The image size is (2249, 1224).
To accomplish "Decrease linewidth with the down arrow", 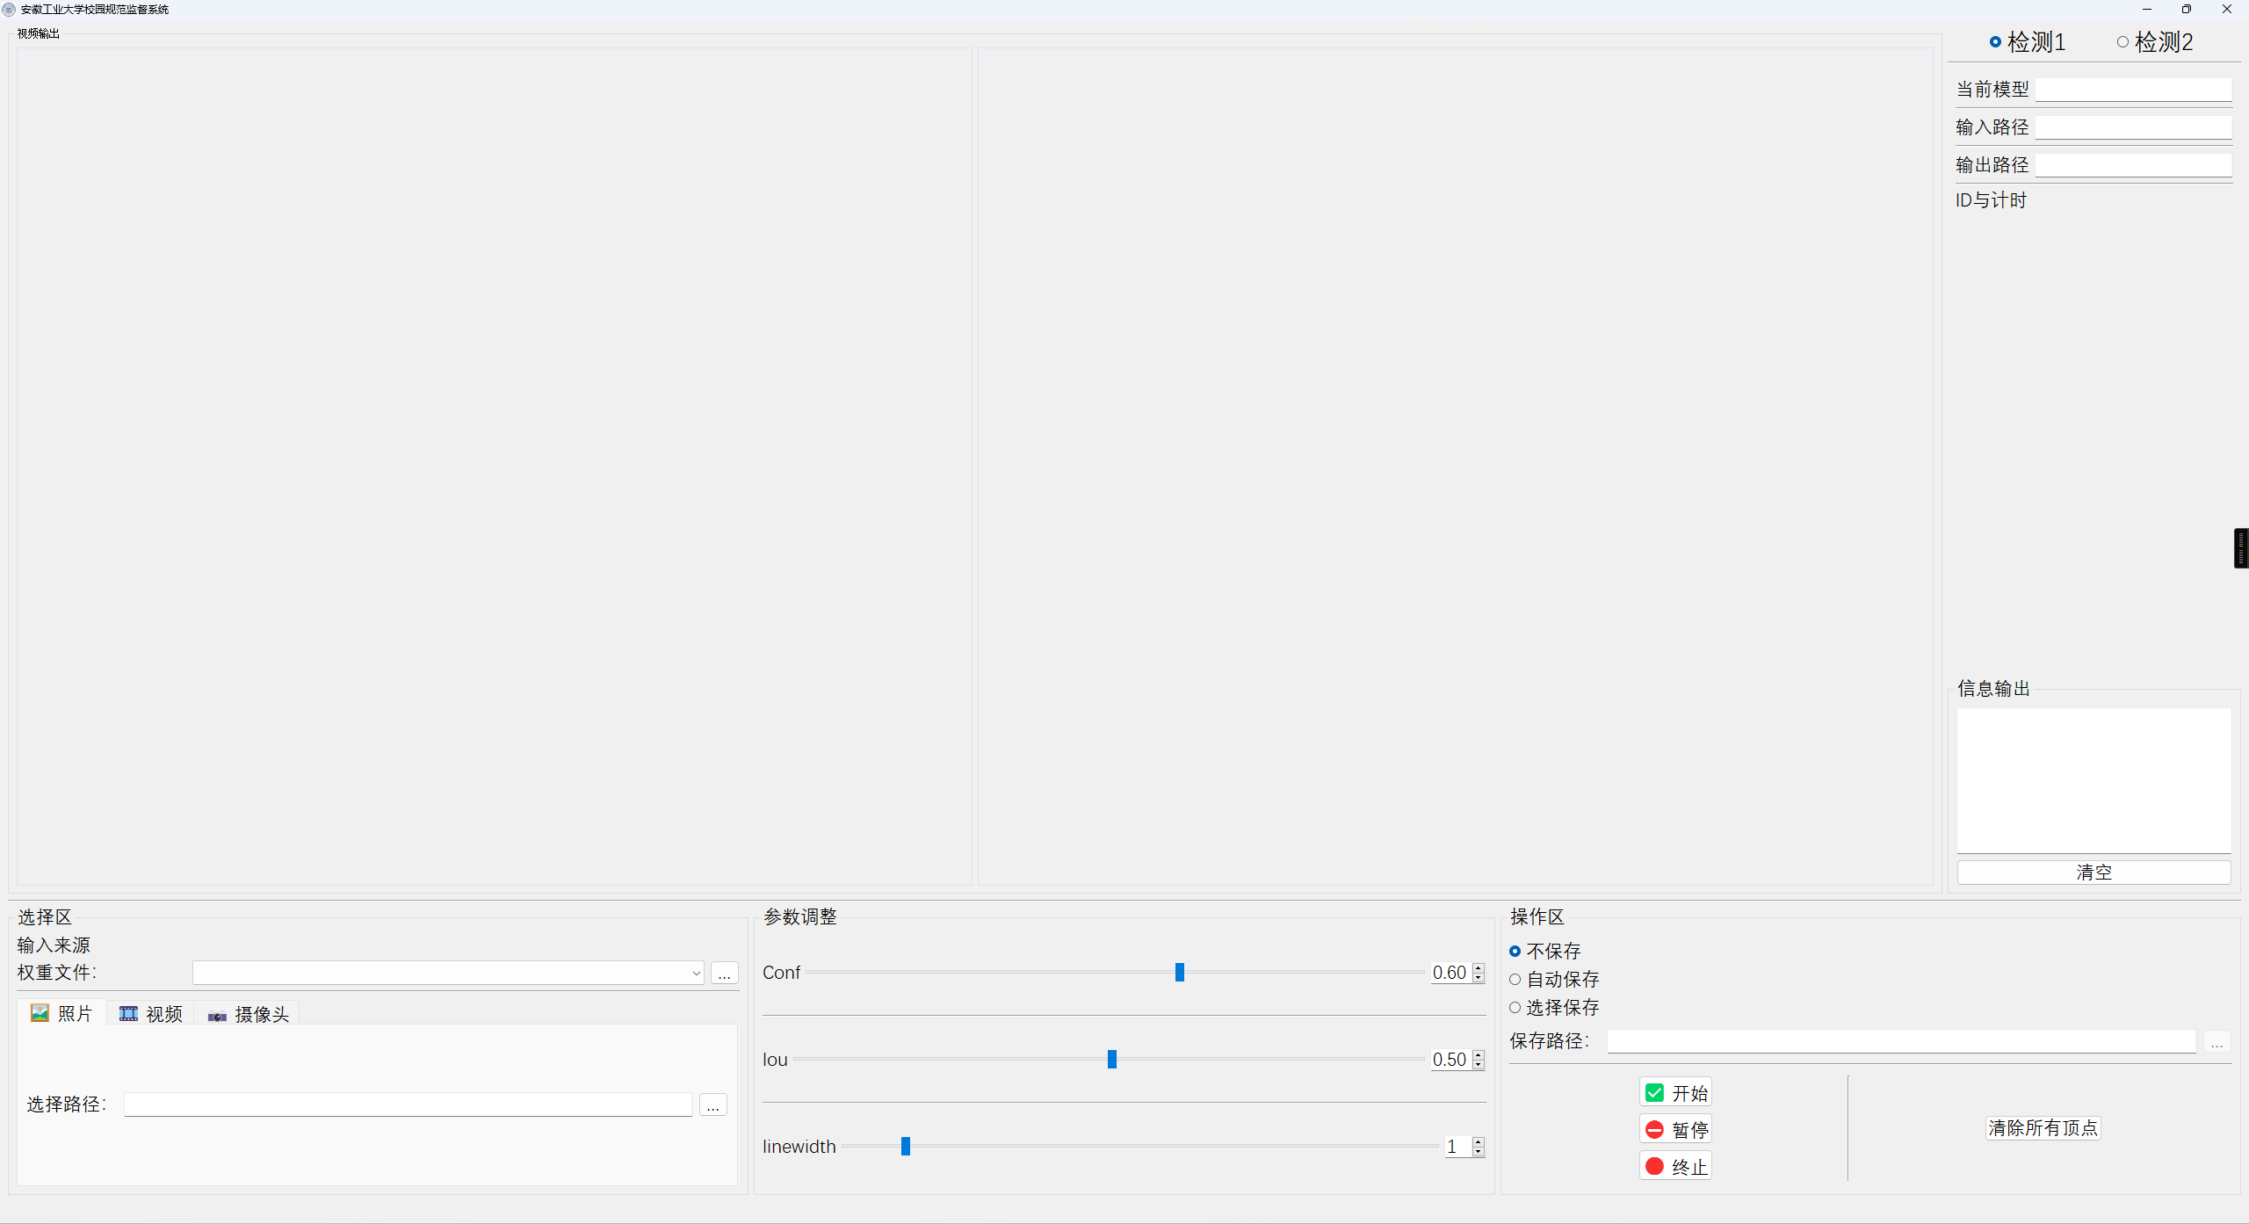I will pyautogui.click(x=1479, y=1151).
